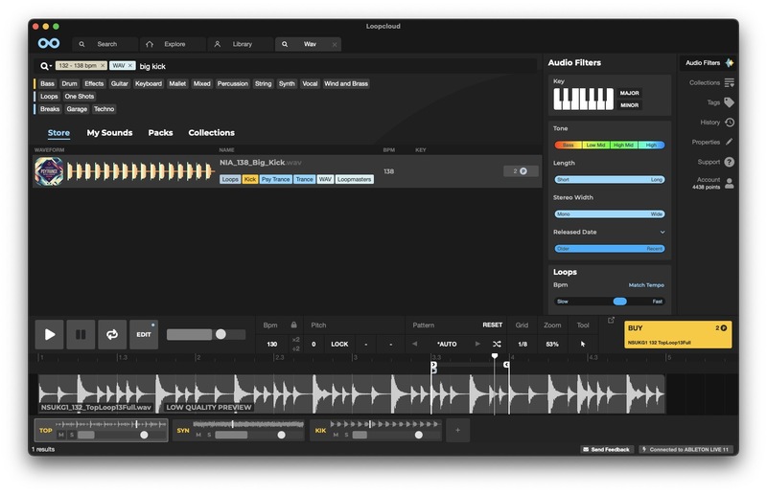Add a new track with plus button
Viewport: 767px width, 493px height.
(x=457, y=432)
